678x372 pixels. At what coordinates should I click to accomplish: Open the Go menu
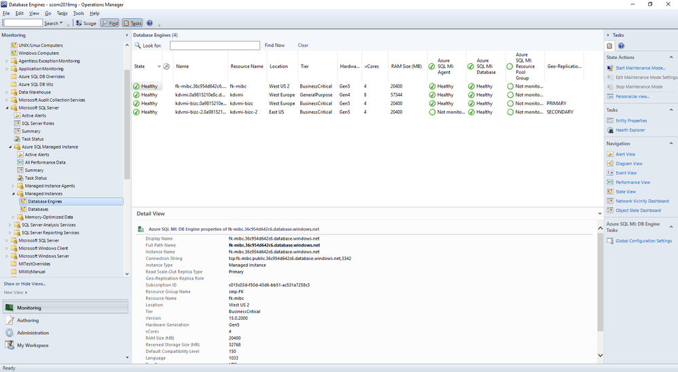tap(48, 14)
